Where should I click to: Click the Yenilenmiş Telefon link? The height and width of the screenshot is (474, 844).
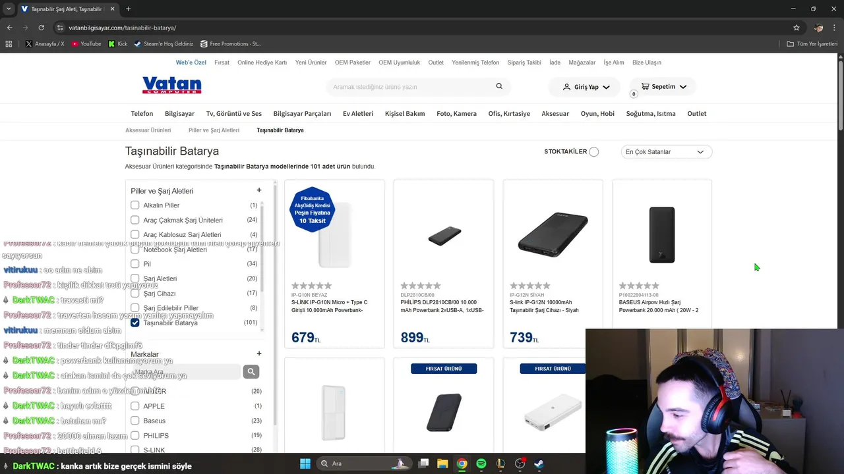point(475,63)
